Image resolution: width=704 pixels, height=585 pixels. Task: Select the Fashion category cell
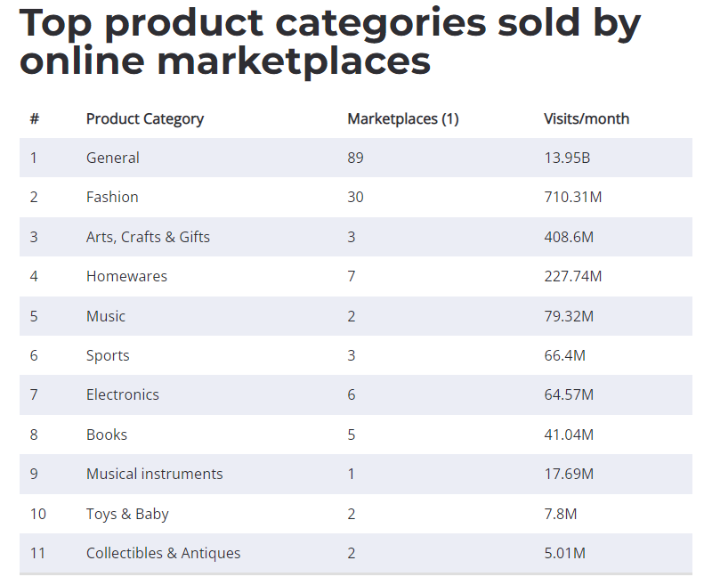pos(112,198)
